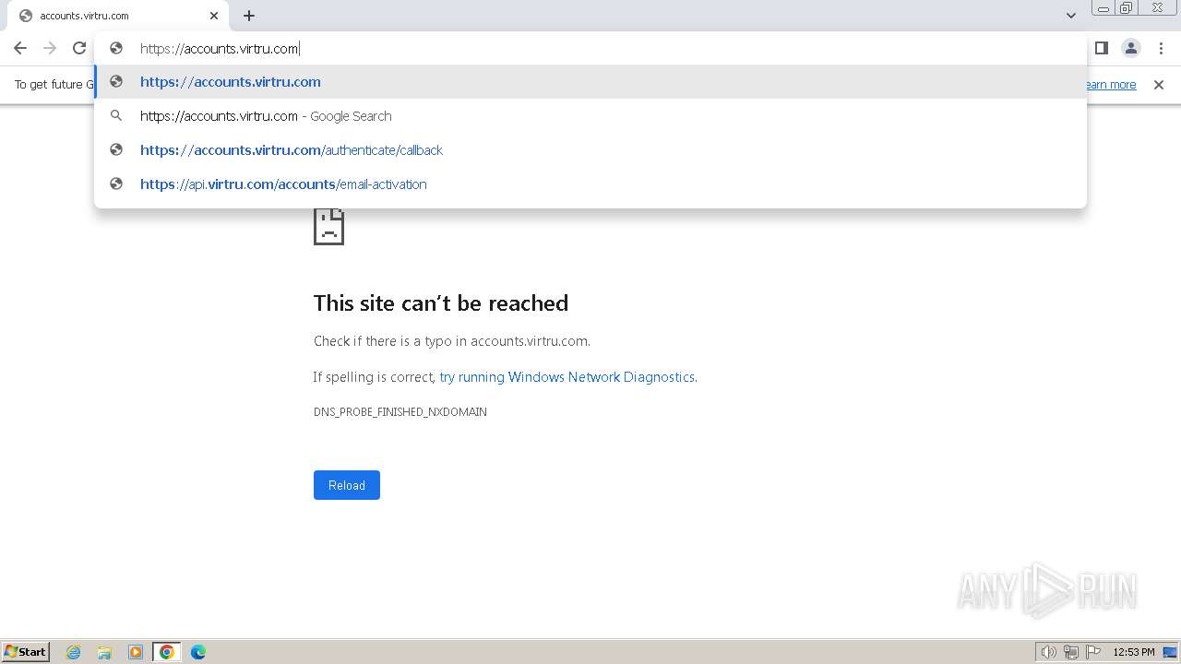Pick the api.virtru.com email-activation suggestion
Screen dimensions: 1181x664
point(590,184)
